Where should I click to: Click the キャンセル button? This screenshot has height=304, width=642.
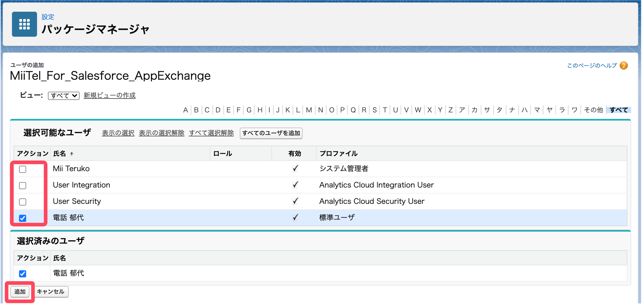51,292
